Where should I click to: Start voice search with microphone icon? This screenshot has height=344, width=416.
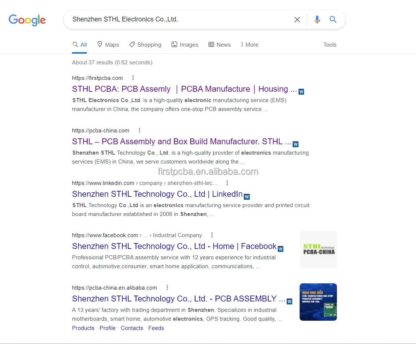pyautogui.click(x=317, y=19)
